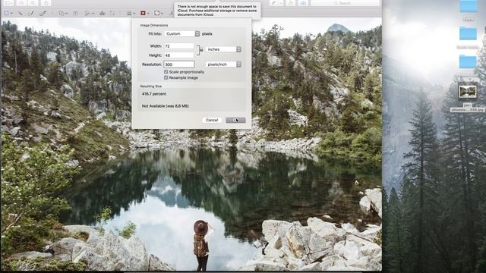Click the sidebar View button in toolbar
The height and width of the screenshot is (273, 486).
[x=8, y=3]
